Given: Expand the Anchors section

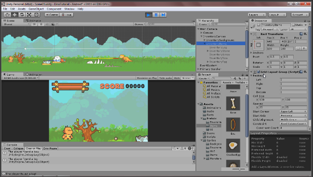Looking at the screenshot, I should coord(251,53).
